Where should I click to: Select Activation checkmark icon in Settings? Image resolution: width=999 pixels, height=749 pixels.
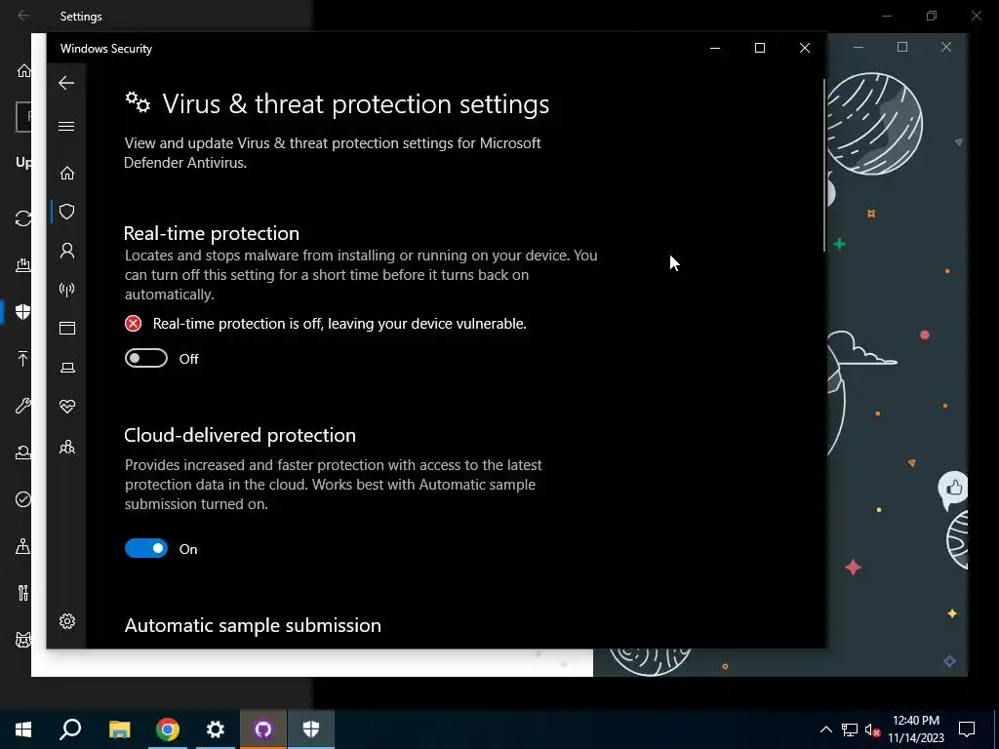(x=23, y=499)
